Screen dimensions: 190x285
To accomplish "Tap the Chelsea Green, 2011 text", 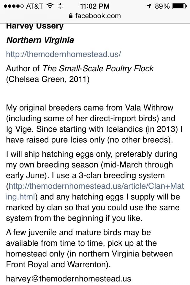I will pyautogui.click(x=47, y=79).
